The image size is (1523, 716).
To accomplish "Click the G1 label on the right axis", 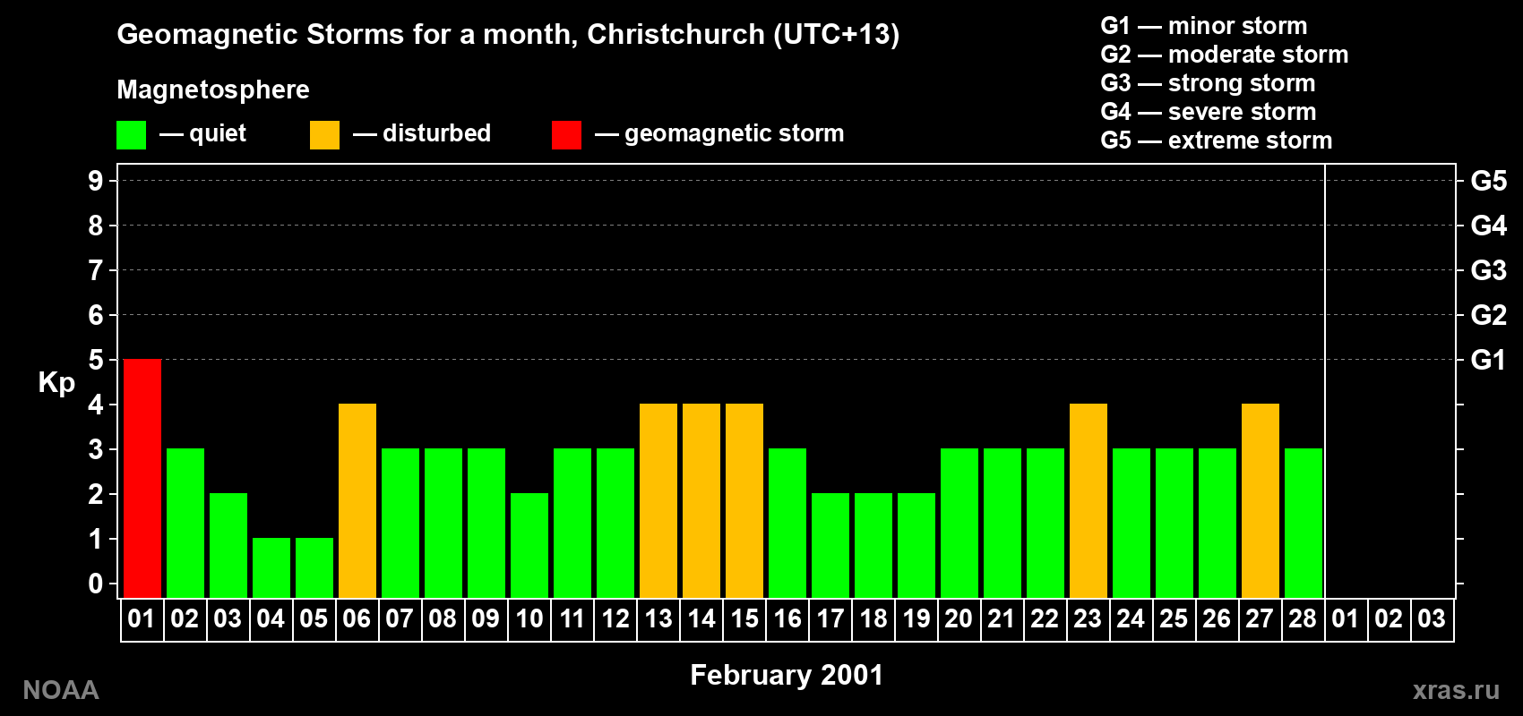I will (x=1489, y=360).
